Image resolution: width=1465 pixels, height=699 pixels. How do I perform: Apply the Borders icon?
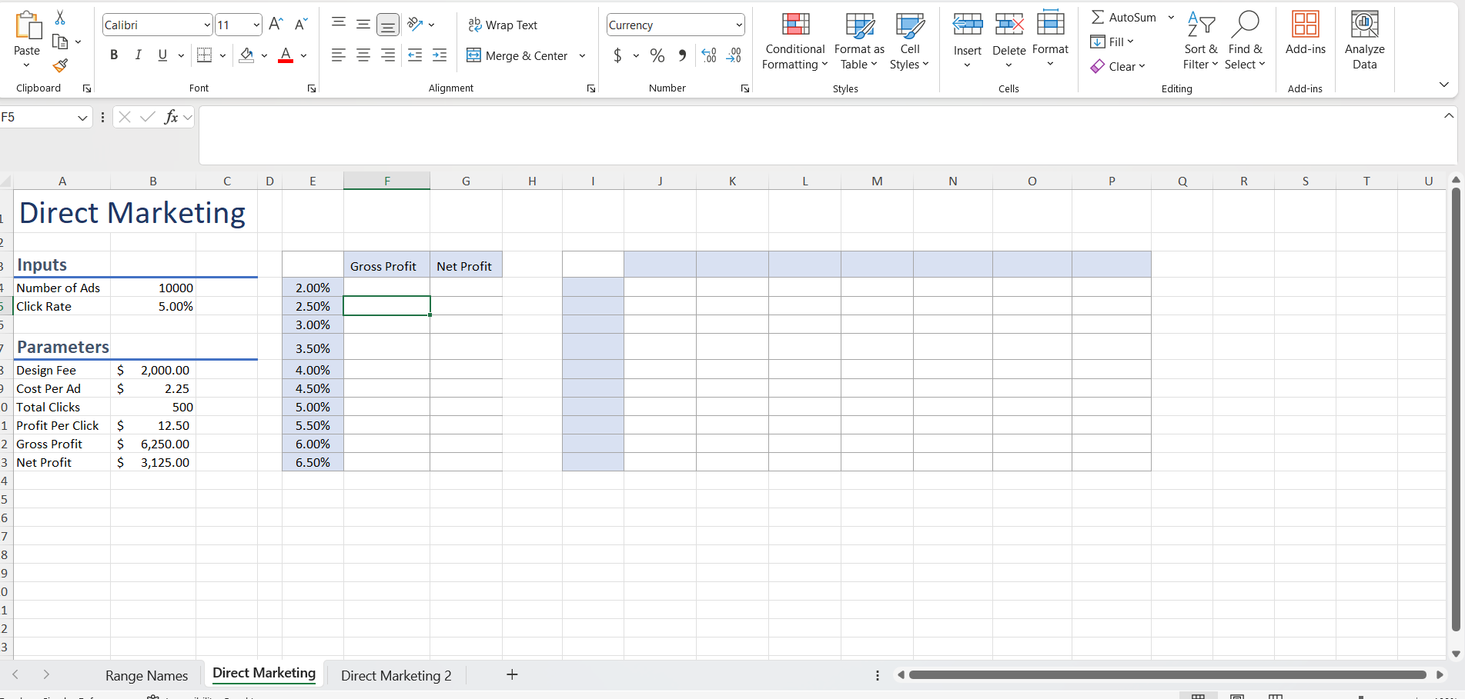204,55
